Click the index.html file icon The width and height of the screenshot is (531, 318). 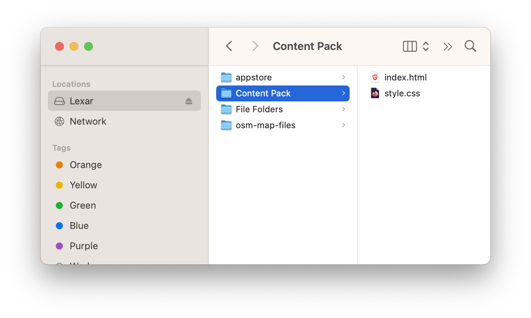(375, 77)
